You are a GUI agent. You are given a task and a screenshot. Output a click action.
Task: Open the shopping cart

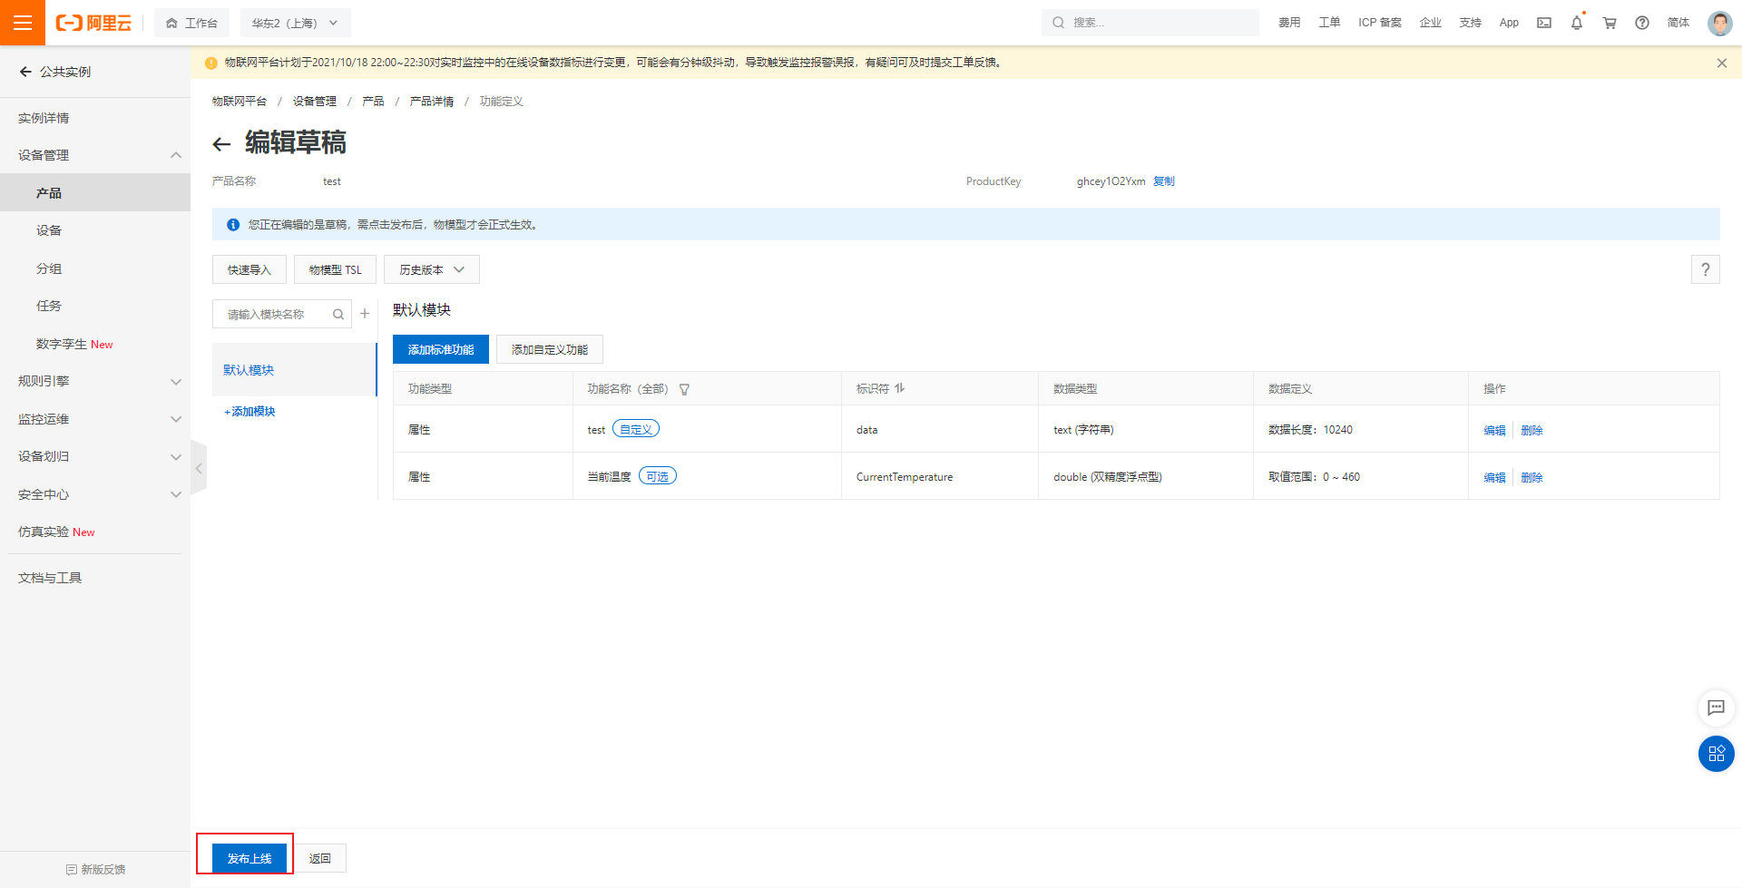[x=1610, y=23]
